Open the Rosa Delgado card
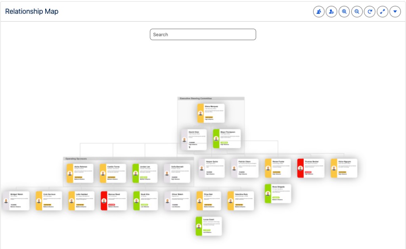The image size is (406, 249). point(278,193)
